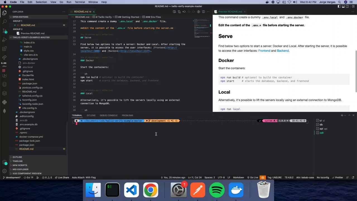The width and height of the screenshot is (357, 201).
Task: Click the errors and warnings count in status bar
Action: pyautogui.click(x=47, y=178)
